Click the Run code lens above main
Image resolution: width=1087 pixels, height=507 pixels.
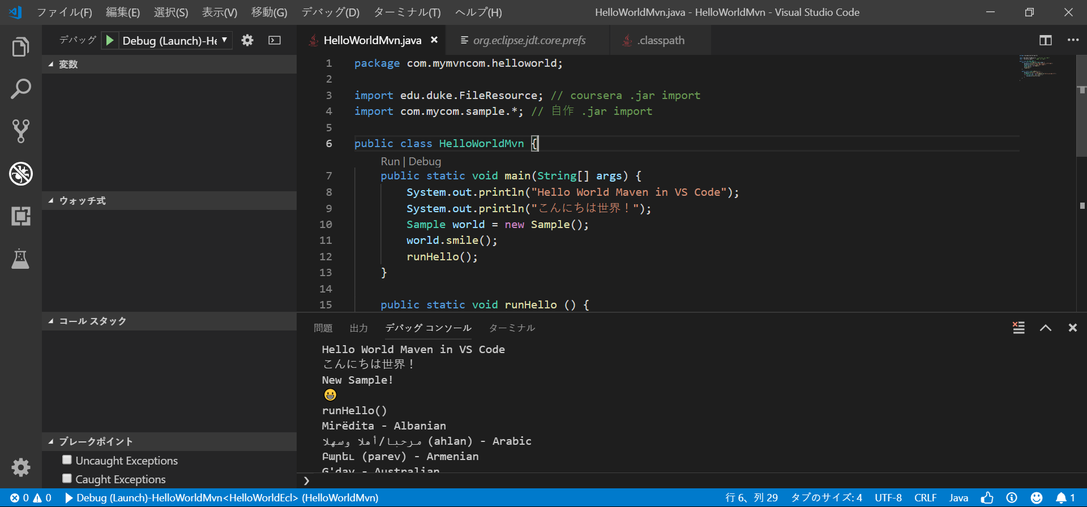[390, 161]
